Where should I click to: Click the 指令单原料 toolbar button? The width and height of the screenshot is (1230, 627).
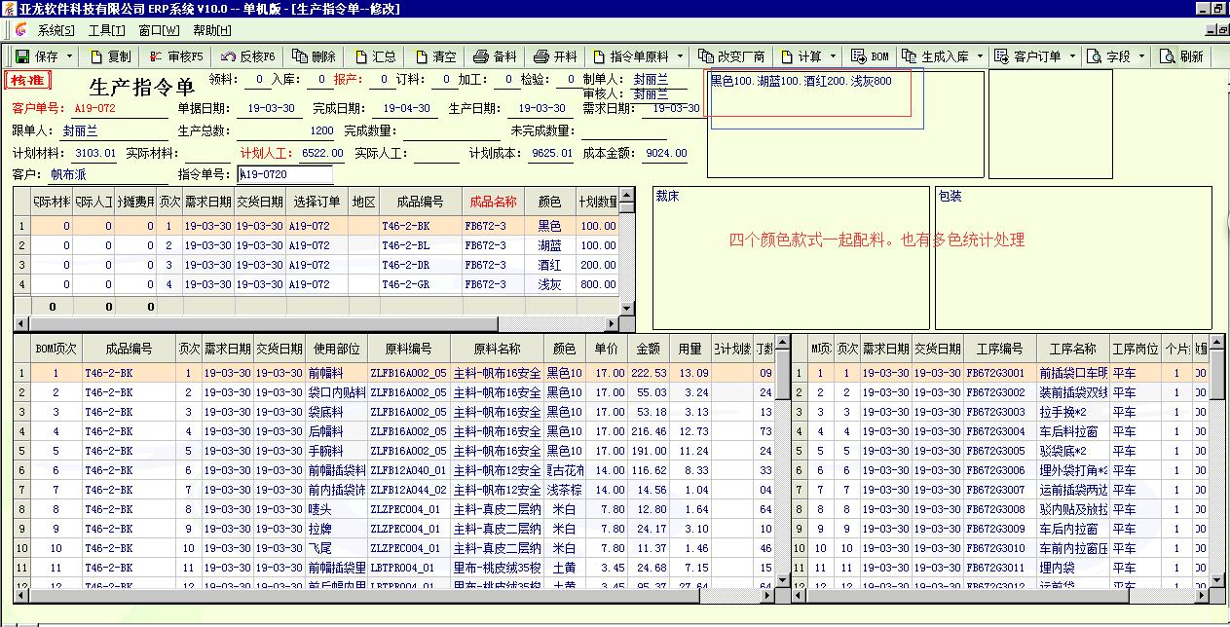(631, 56)
